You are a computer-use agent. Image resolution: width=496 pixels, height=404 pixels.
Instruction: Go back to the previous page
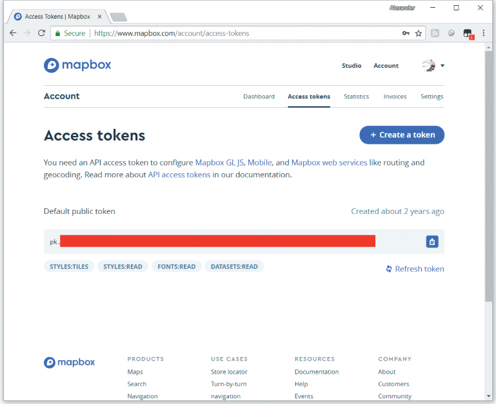(13, 33)
